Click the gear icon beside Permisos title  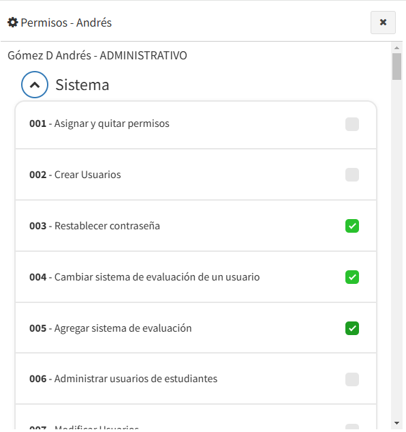13,23
